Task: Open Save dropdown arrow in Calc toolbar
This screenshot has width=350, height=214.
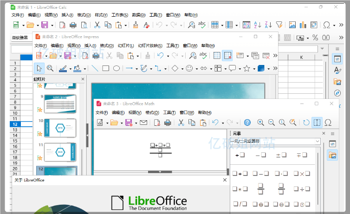Action: click(52, 25)
